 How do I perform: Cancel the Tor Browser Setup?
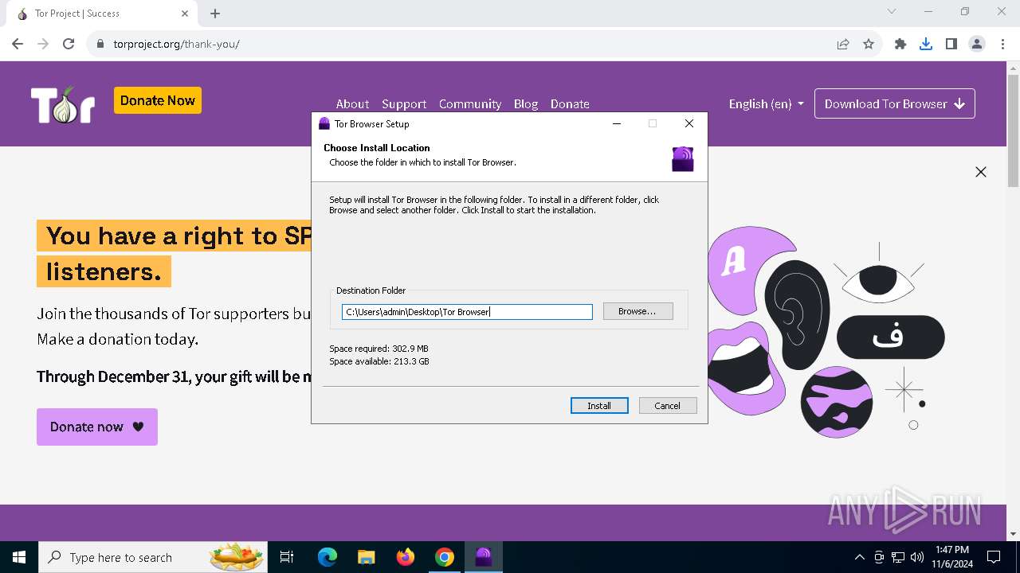point(668,406)
